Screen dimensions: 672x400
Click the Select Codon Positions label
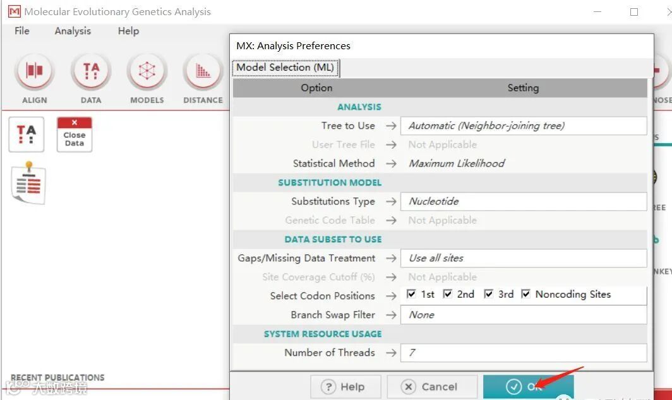[322, 296]
